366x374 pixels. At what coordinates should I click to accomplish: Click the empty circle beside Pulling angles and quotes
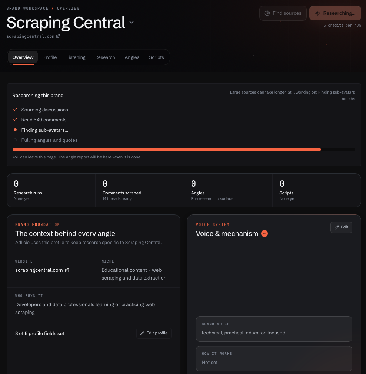15,140
